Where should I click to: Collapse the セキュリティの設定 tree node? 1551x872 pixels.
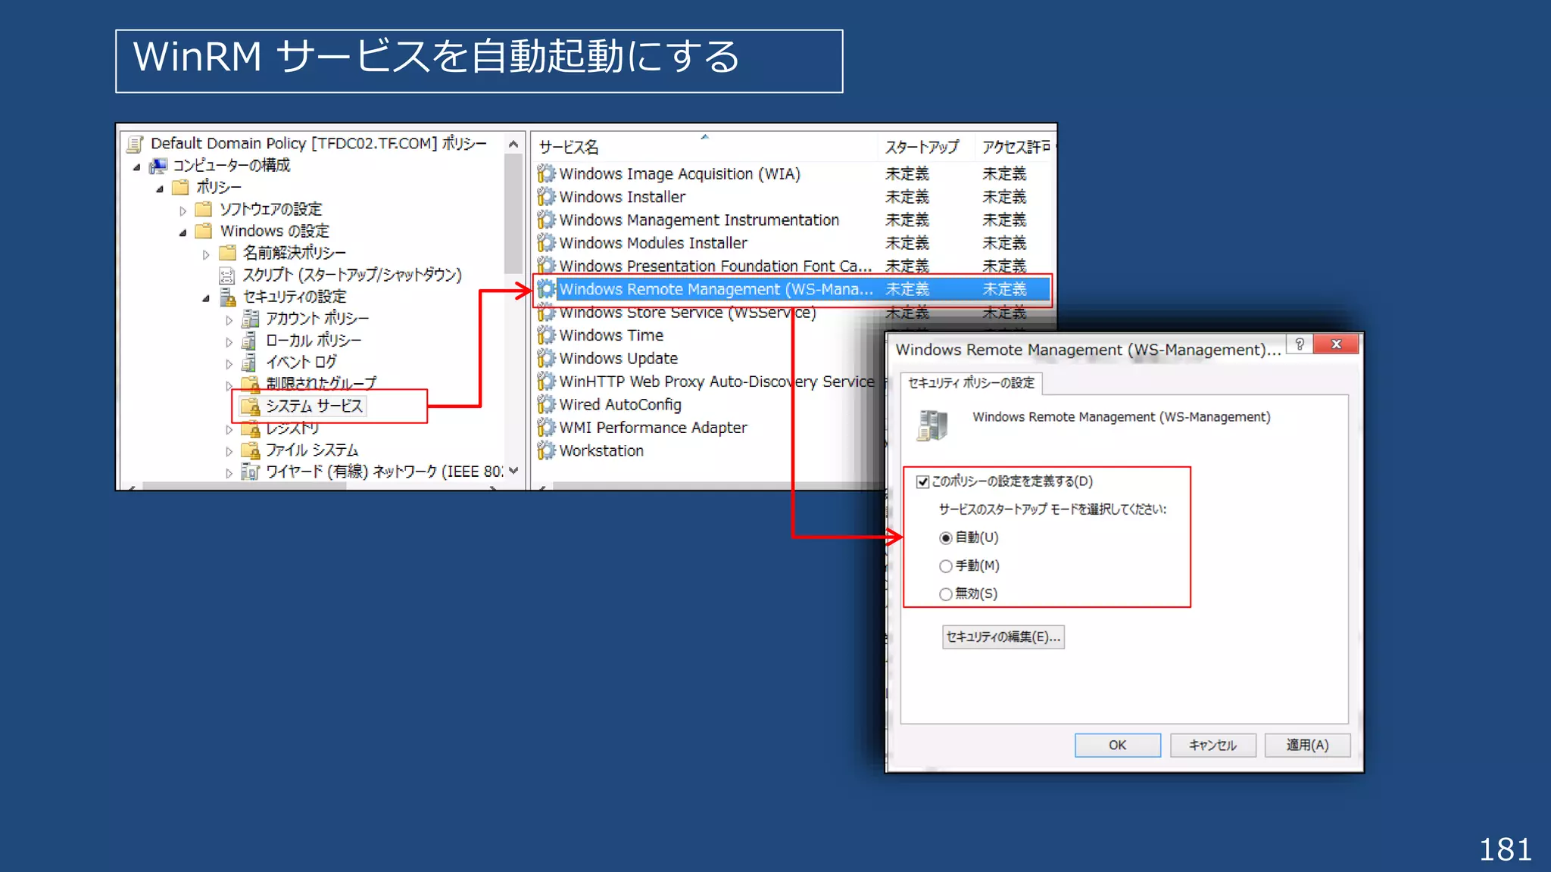coord(206,298)
